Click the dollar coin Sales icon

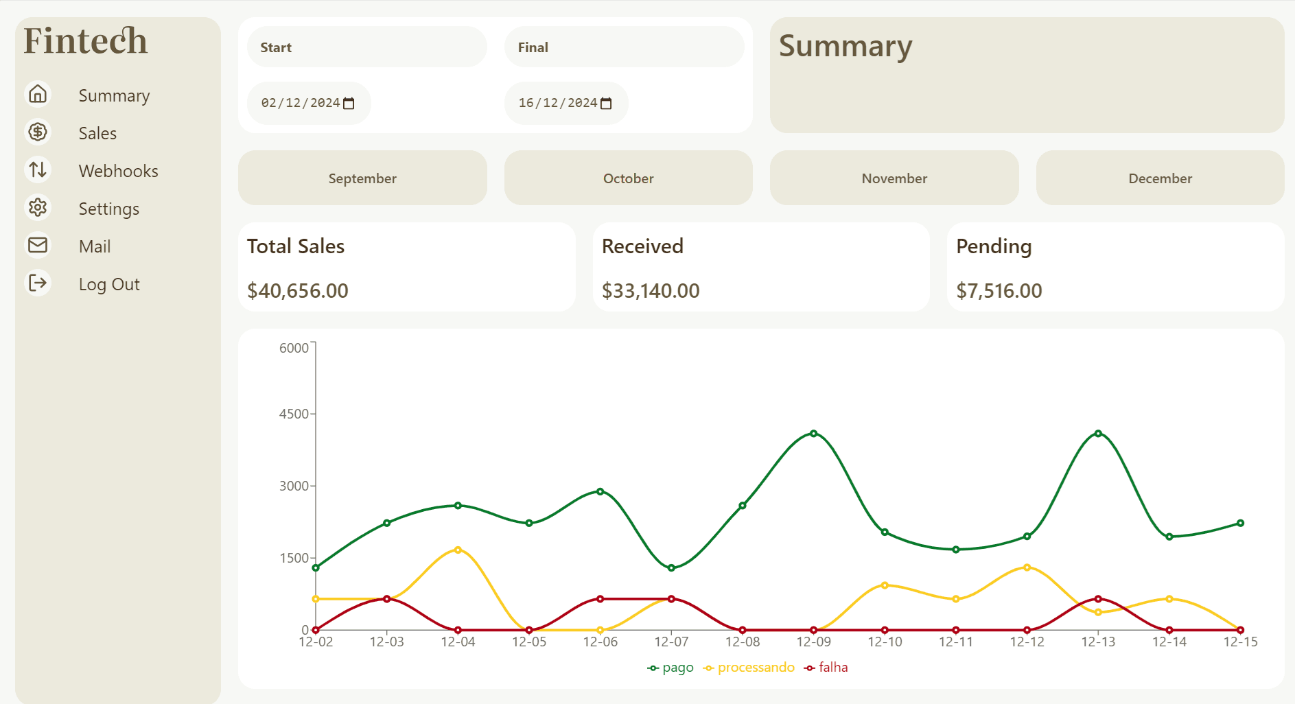[x=38, y=132]
